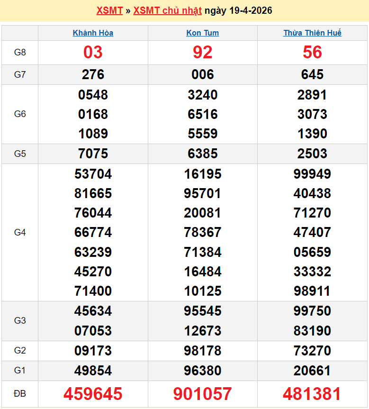Click the G8 result 92

pyautogui.click(x=202, y=52)
